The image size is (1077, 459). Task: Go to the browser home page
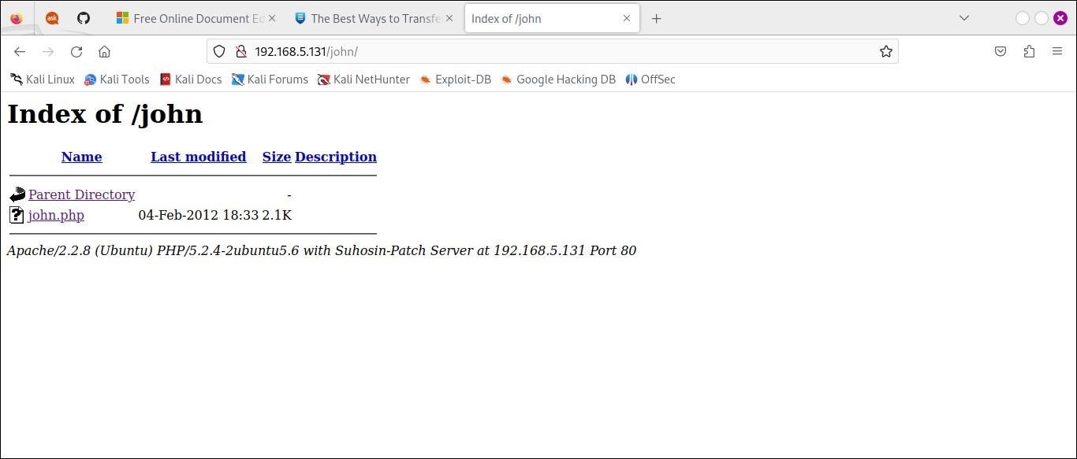pyautogui.click(x=104, y=52)
